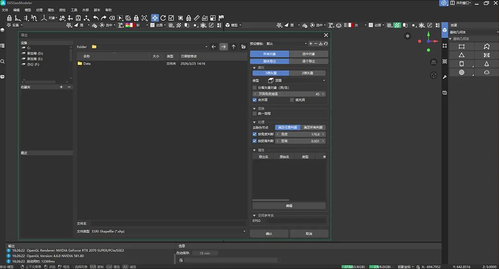Click the 取消 button
Screen dimensions: 499x269
point(309,234)
